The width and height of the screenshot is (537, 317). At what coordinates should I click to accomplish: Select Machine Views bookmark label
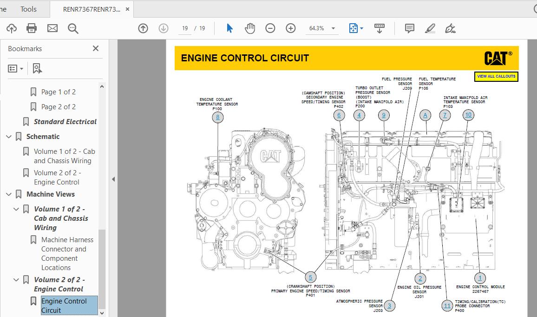(x=50, y=194)
